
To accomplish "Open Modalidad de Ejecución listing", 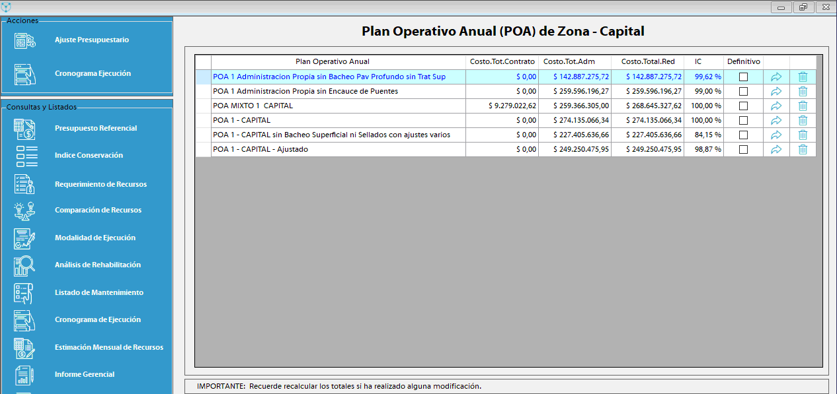I will [95, 238].
